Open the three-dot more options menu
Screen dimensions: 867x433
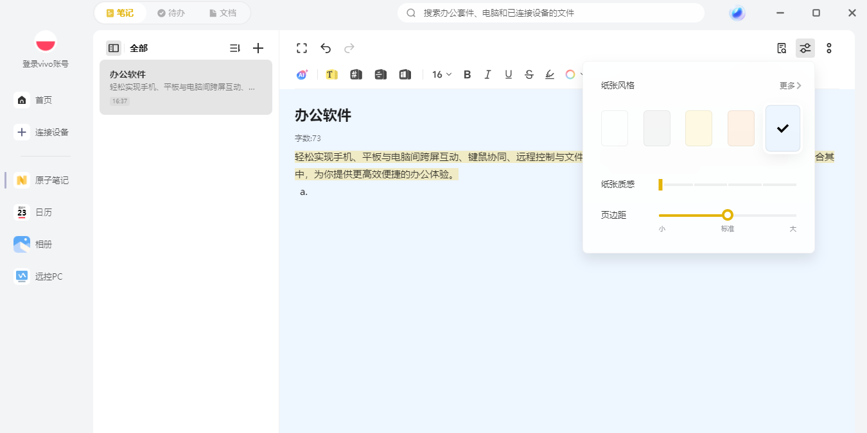tap(829, 48)
